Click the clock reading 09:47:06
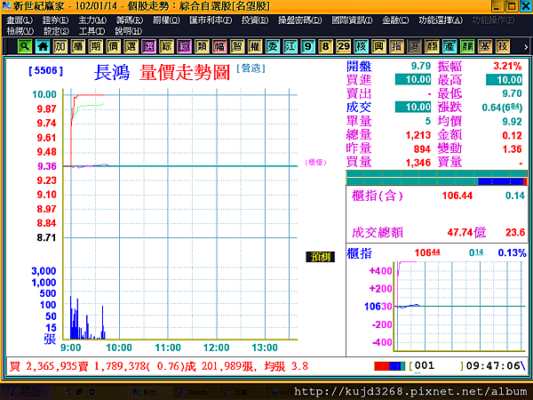Image resolution: width=533 pixels, height=400 pixels. 493,366
